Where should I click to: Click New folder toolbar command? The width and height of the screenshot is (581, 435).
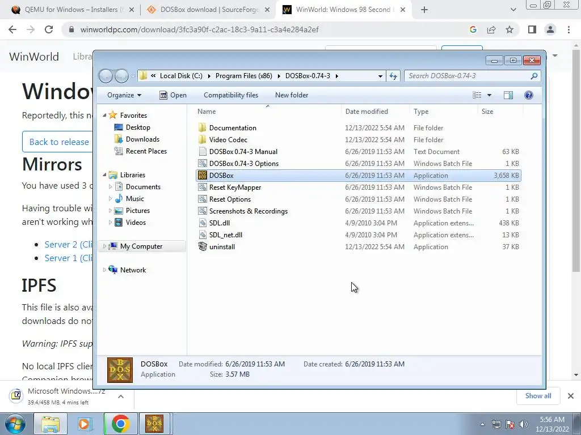(292, 95)
